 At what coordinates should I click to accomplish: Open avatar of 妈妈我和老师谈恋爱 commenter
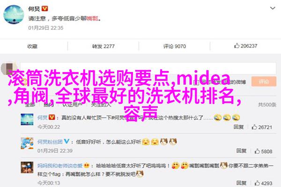[27, 167]
